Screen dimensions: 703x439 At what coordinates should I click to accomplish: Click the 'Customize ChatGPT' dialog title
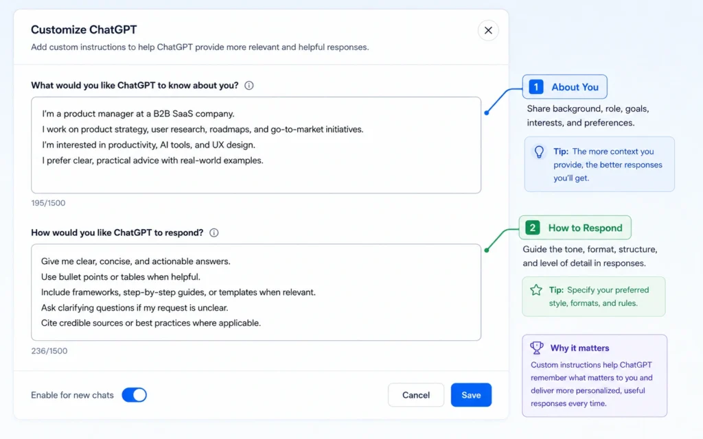pos(84,29)
